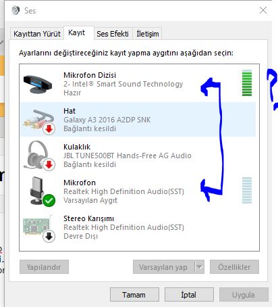Open Özellikler for the selected device
The height and width of the screenshot is (307, 278).
point(234,267)
